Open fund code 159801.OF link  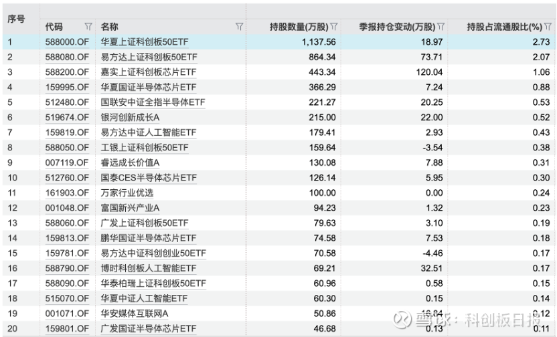67,328
